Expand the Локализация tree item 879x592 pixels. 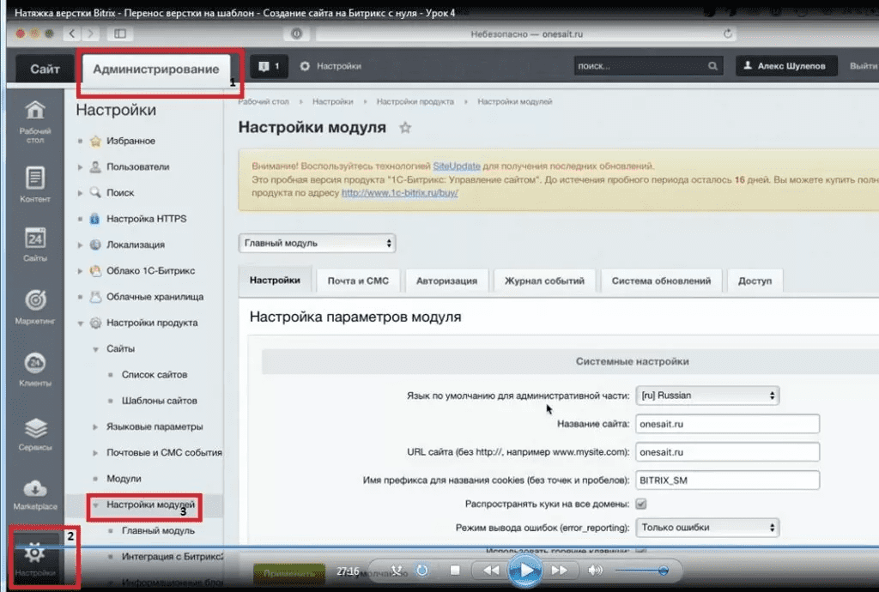[80, 245]
